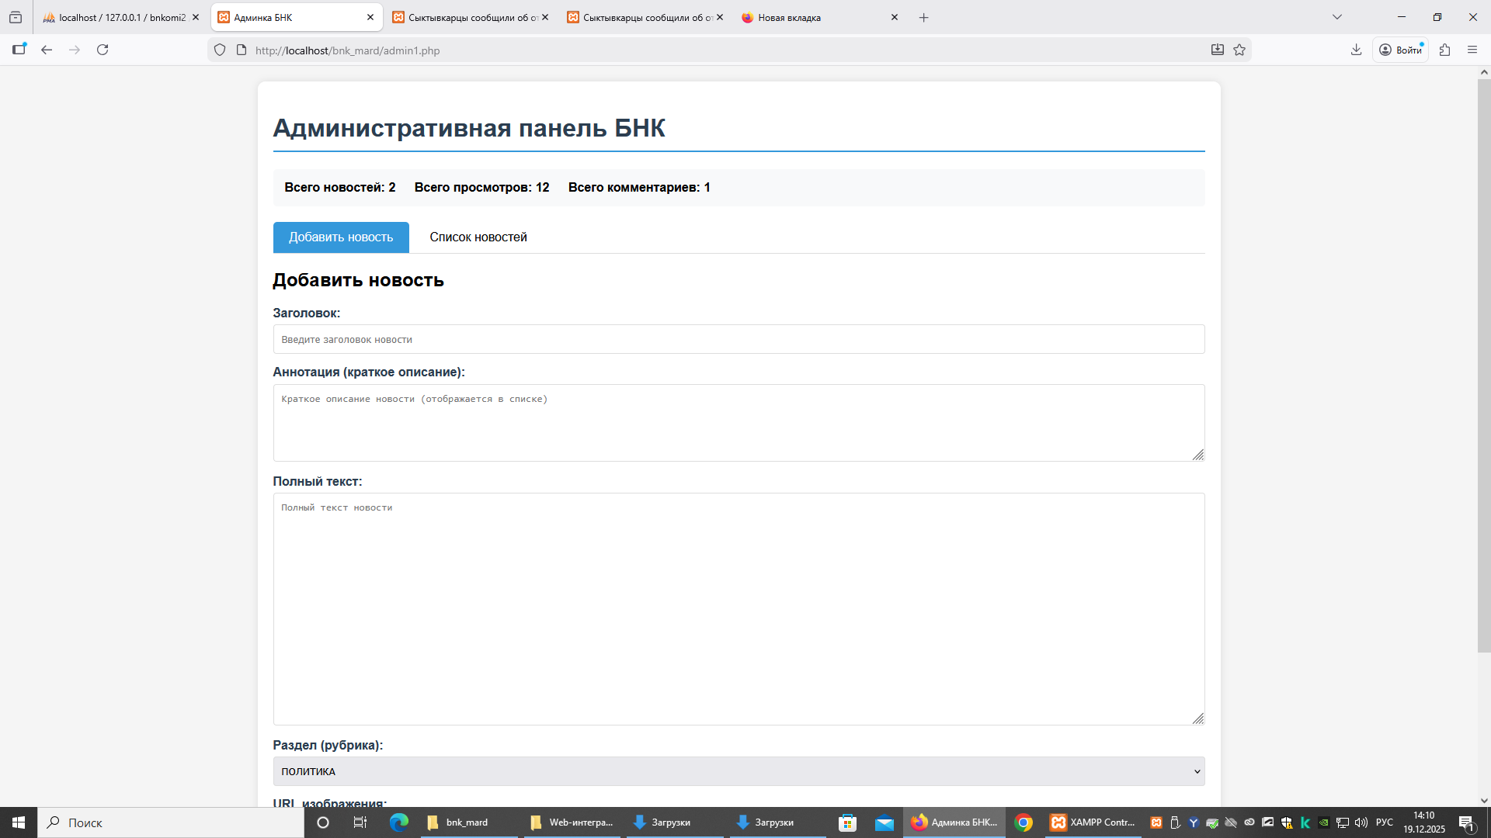Open the РУС language switcher
This screenshot has width=1491, height=838.
coord(1384,822)
